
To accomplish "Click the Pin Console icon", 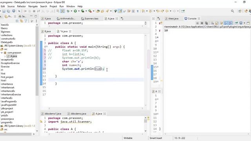I will (236, 23).
